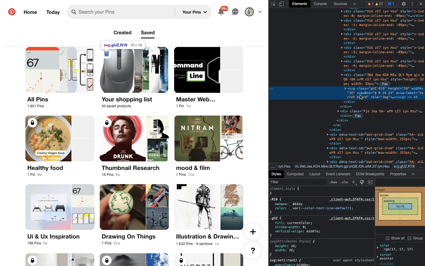Open the notifications bell

coord(221,12)
